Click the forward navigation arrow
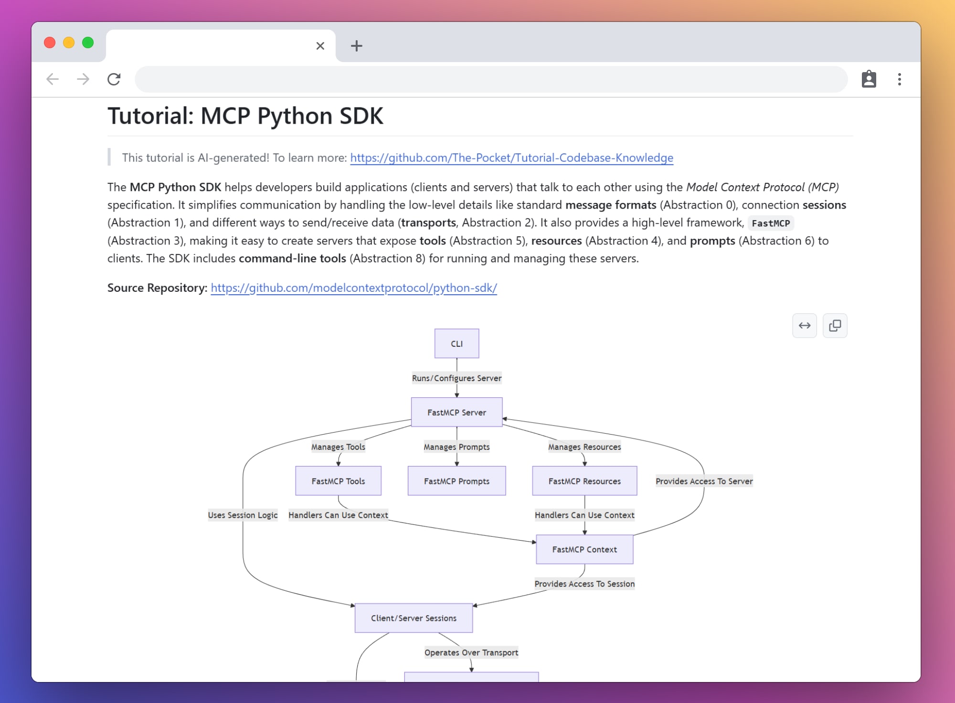The image size is (955, 703). pos(83,79)
